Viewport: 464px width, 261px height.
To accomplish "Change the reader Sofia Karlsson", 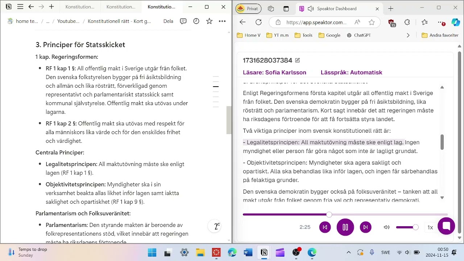I will (274, 72).
